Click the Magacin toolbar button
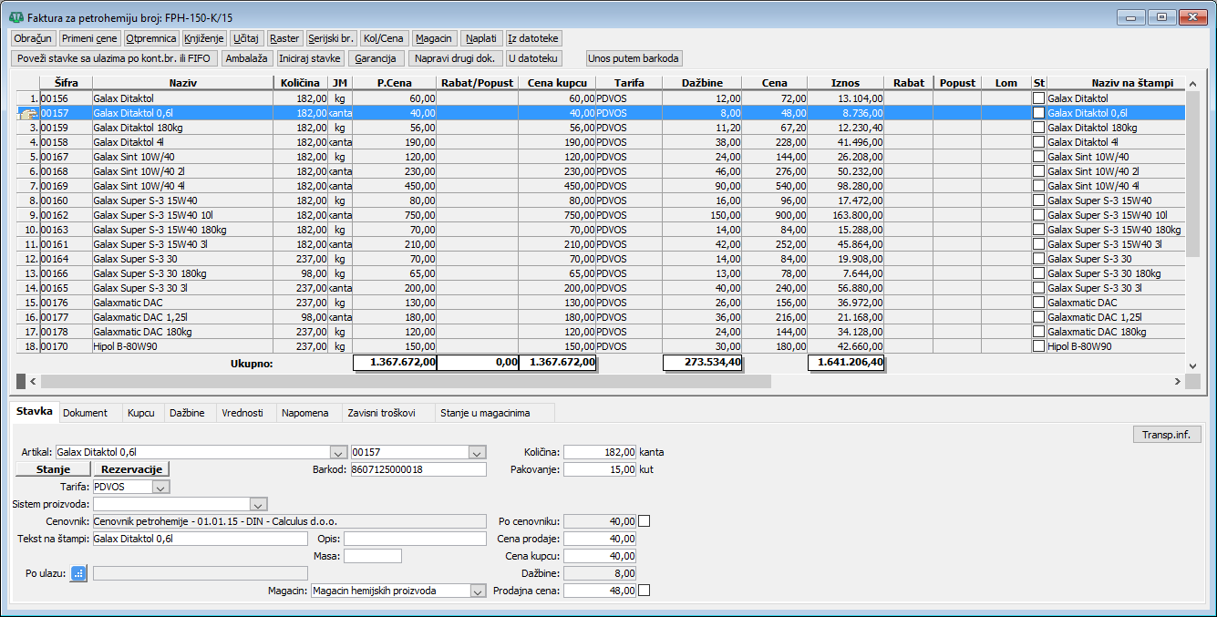Screen dimensions: 1217x617 pos(434,38)
